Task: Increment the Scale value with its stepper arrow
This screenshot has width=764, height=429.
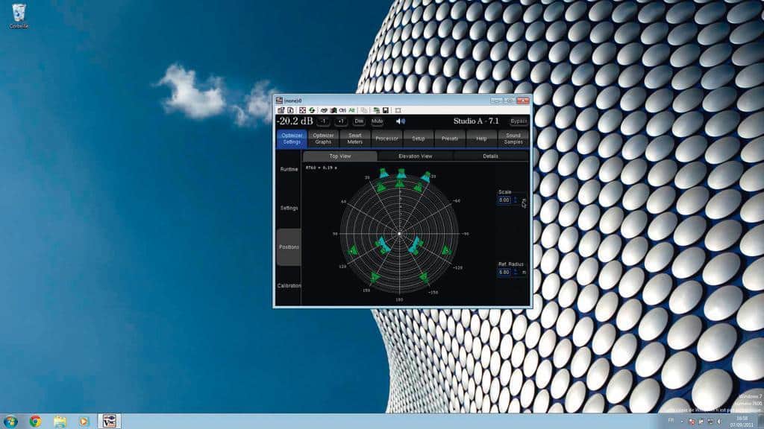Action: pos(515,197)
